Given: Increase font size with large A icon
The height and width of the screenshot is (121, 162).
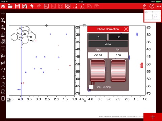Looking at the screenshot, I should click(x=75, y=6).
